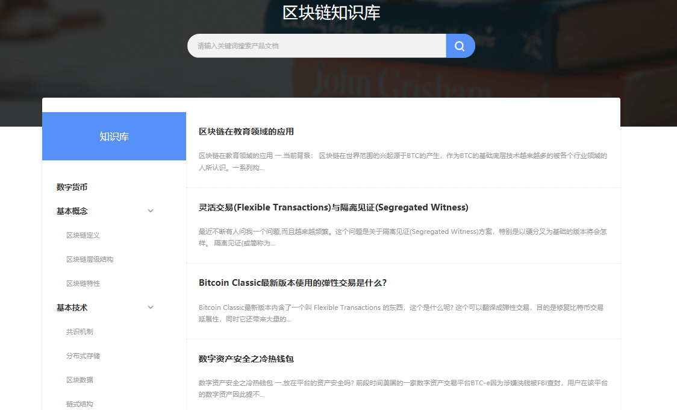Open the 基本概念 category label
Image resolution: width=677 pixels, height=410 pixels.
click(x=72, y=211)
